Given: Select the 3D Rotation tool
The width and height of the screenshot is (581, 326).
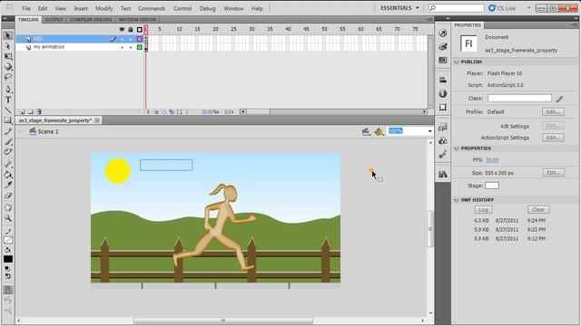Looking at the screenshot, I should (8, 67).
